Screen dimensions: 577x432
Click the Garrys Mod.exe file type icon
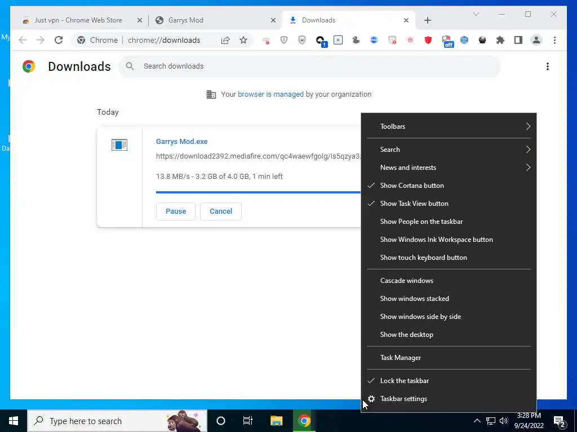pyautogui.click(x=119, y=145)
